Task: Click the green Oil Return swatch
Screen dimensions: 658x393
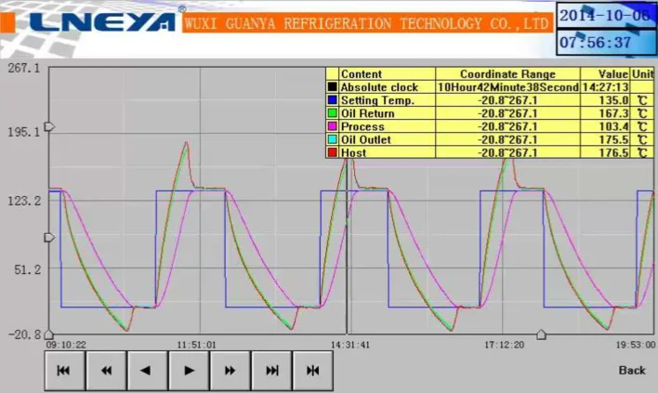Action: [333, 112]
